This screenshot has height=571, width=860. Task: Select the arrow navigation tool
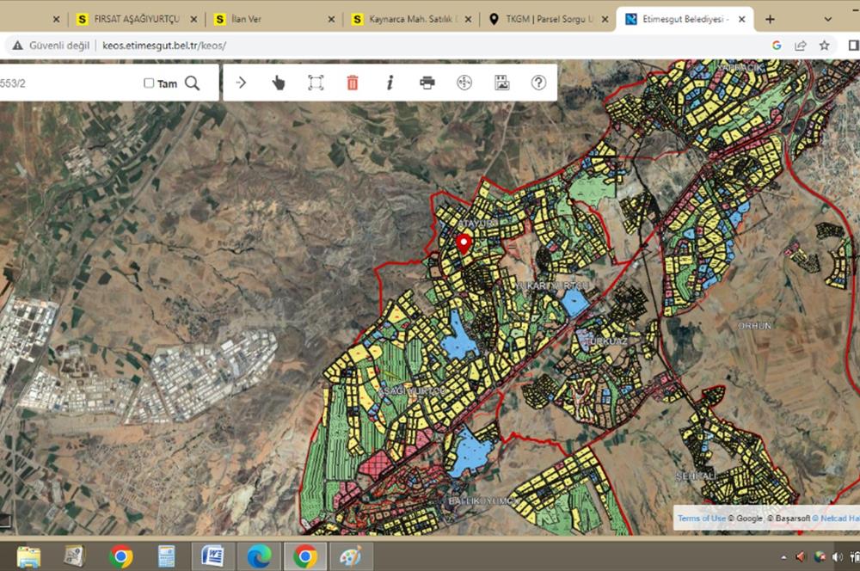[x=241, y=83]
